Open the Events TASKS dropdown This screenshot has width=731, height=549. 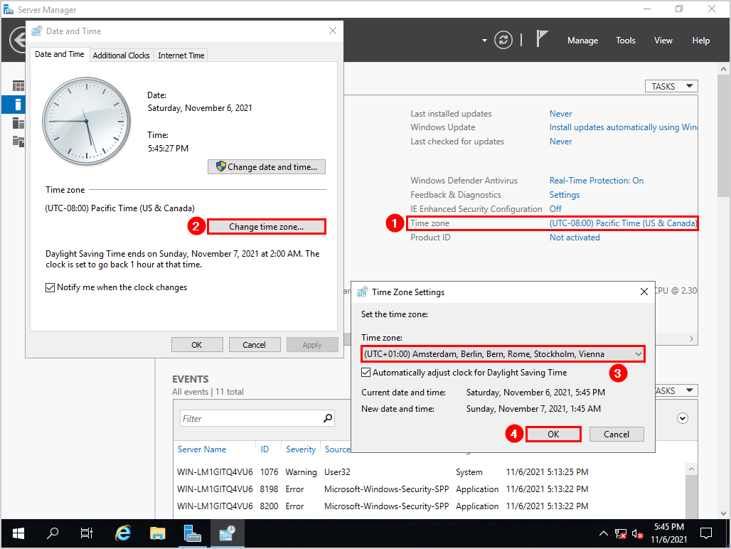(676, 390)
